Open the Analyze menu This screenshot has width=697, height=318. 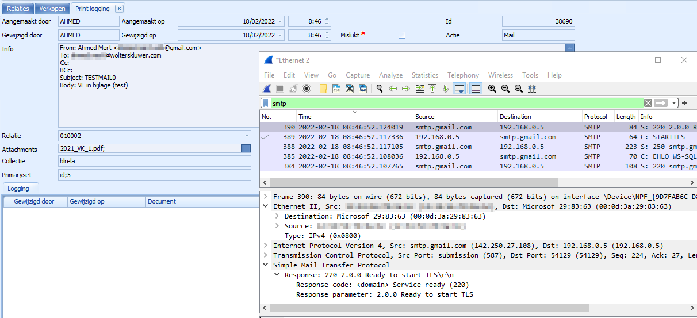pos(390,75)
